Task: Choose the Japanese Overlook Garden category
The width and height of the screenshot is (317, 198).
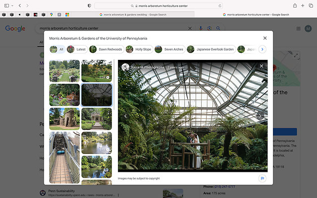Action: pyautogui.click(x=210, y=49)
